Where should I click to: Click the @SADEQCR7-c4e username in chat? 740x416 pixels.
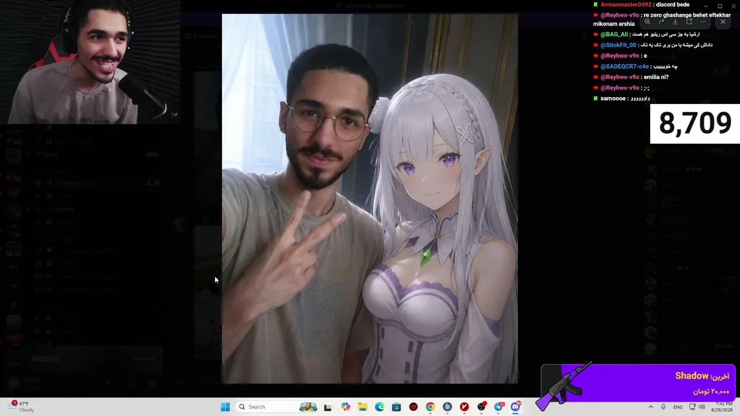click(x=624, y=66)
